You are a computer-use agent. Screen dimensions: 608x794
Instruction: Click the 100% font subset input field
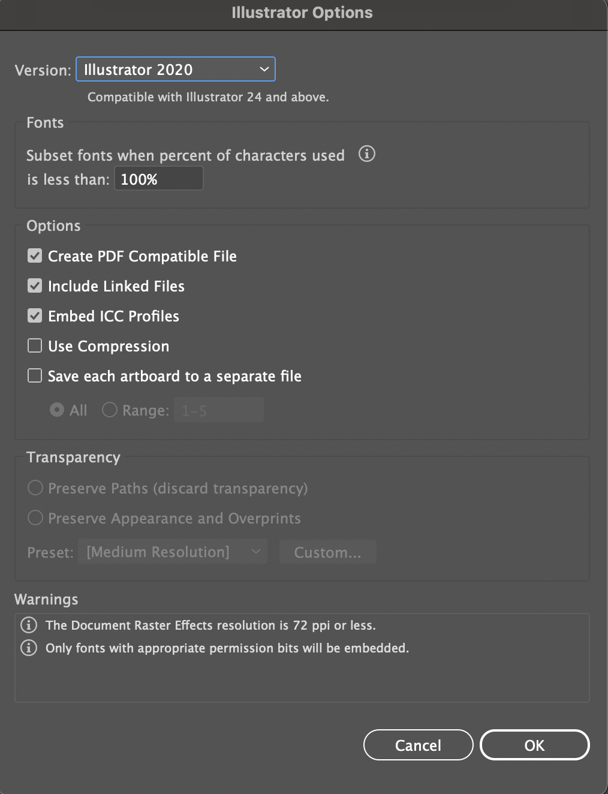pyautogui.click(x=158, y=178)
